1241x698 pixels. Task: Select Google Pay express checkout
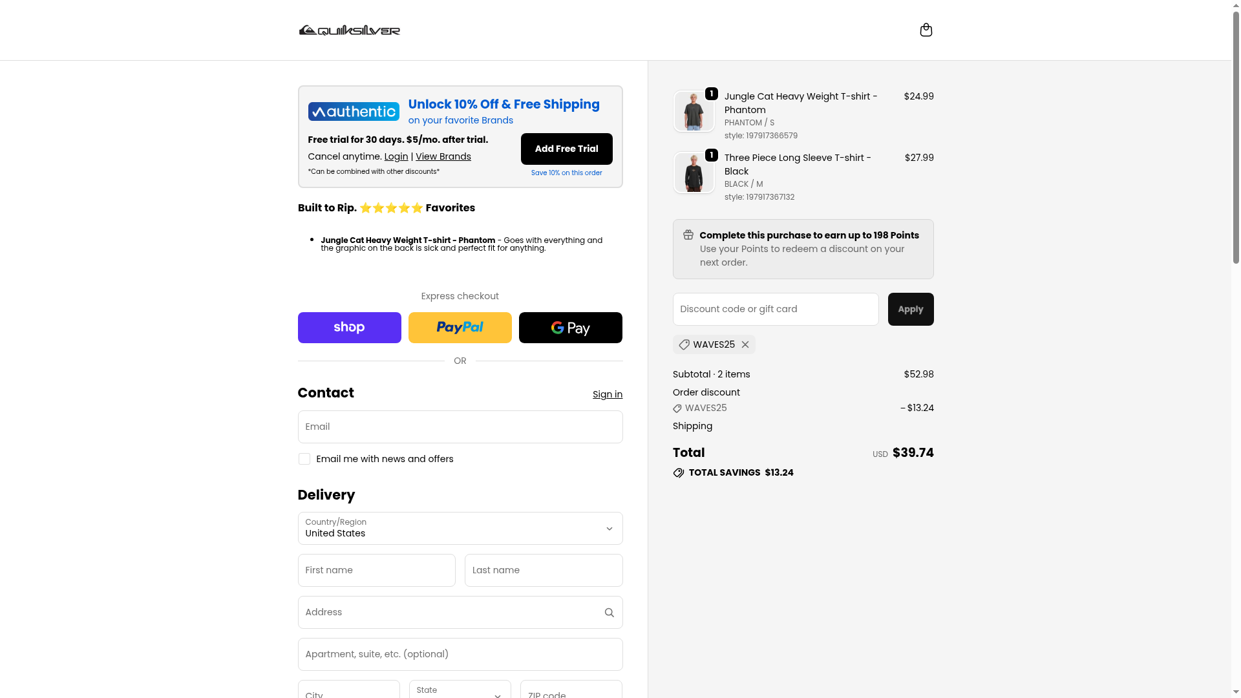coord(570,328)
